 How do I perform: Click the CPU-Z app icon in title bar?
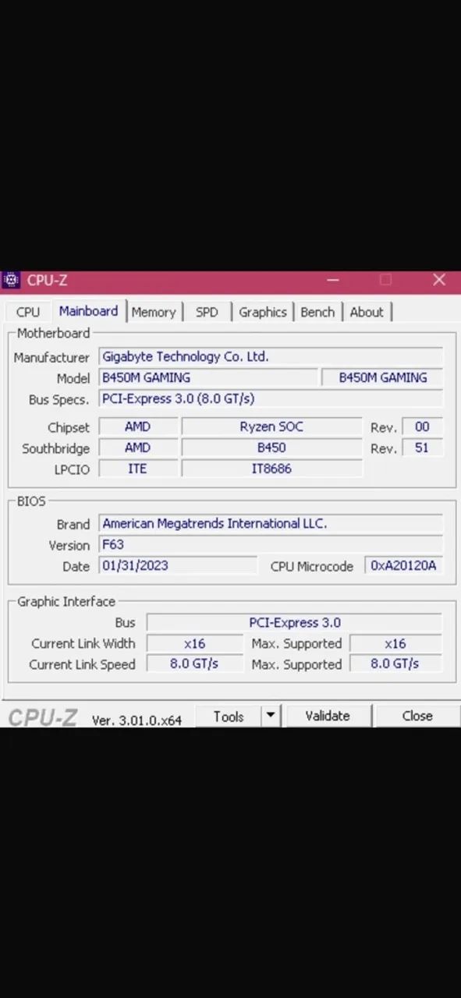(x=10, y=280)
